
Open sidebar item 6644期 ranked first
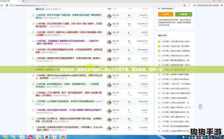[176, 41]
